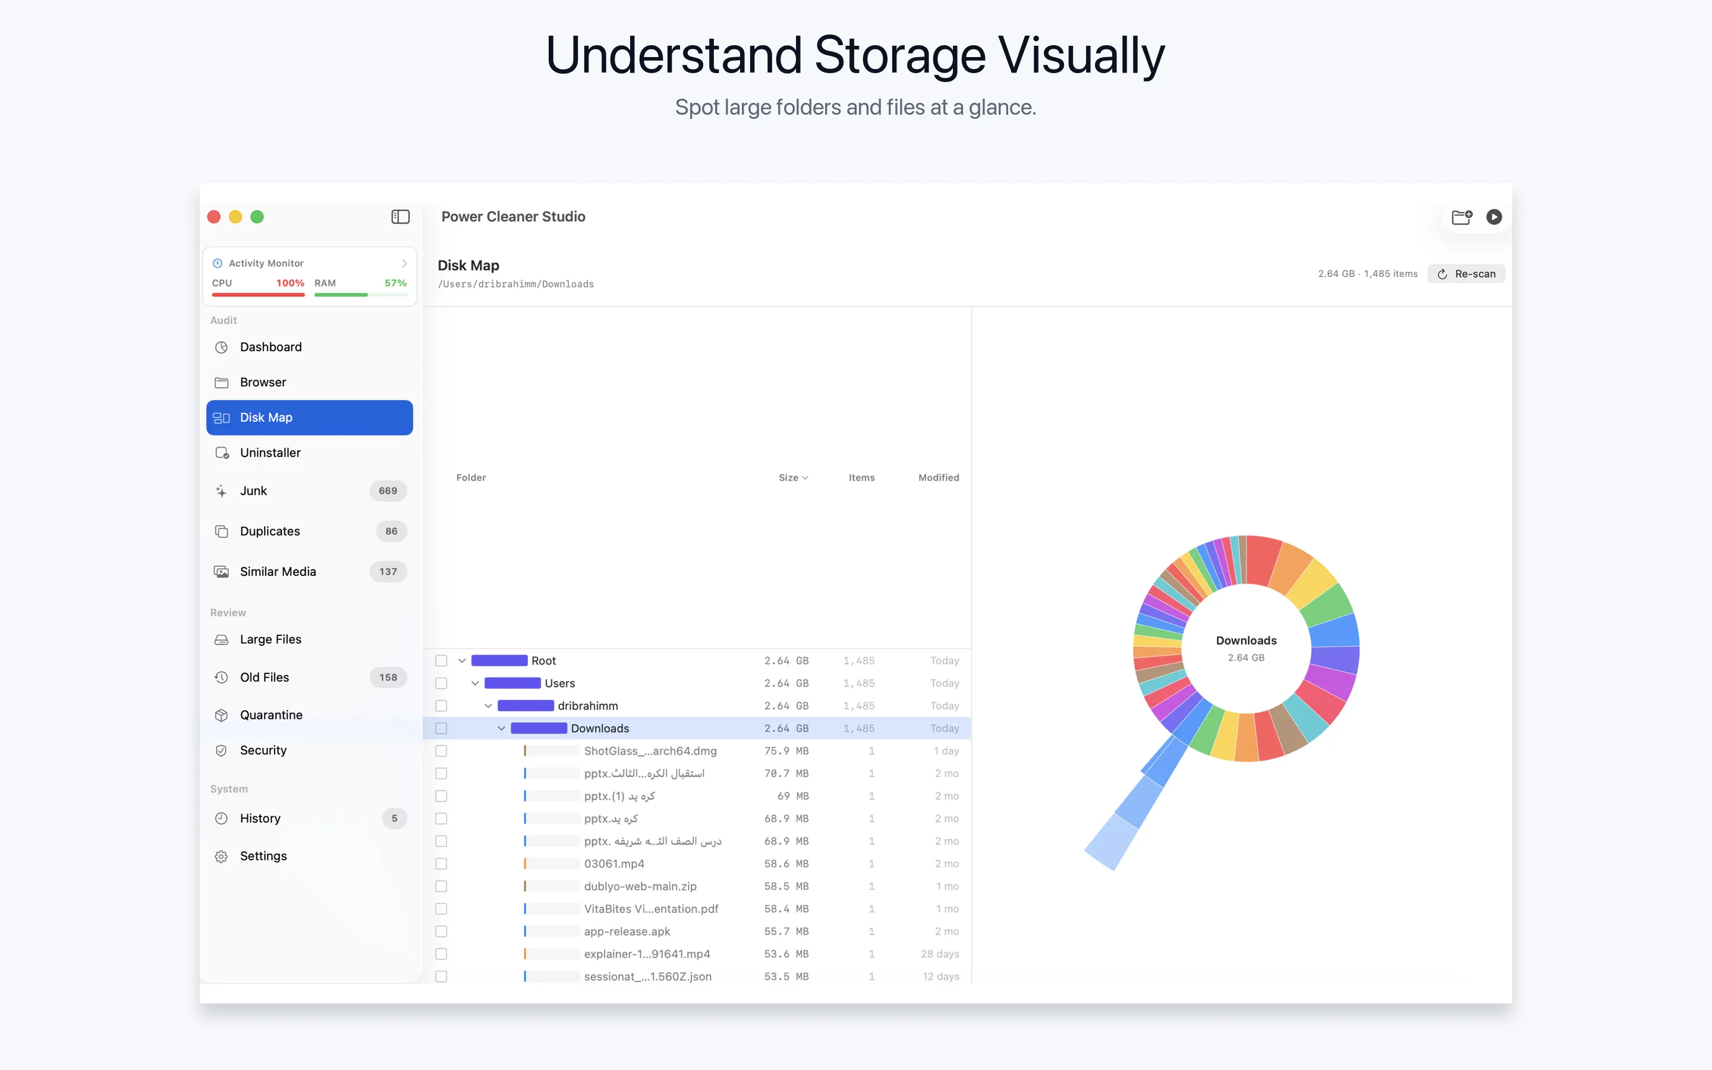
Task: Sort by the Folder column header
Action: pyautogui.click(x=471, y=478)
